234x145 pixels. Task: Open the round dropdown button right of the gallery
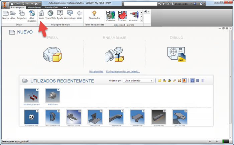click(x=147, y=12)
